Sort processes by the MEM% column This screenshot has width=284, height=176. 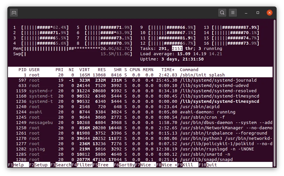point(148,70)
